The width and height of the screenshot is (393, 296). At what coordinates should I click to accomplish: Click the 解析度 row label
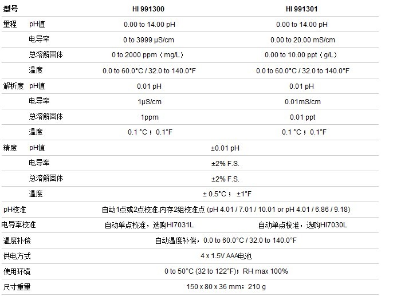[x=13, y=86]
